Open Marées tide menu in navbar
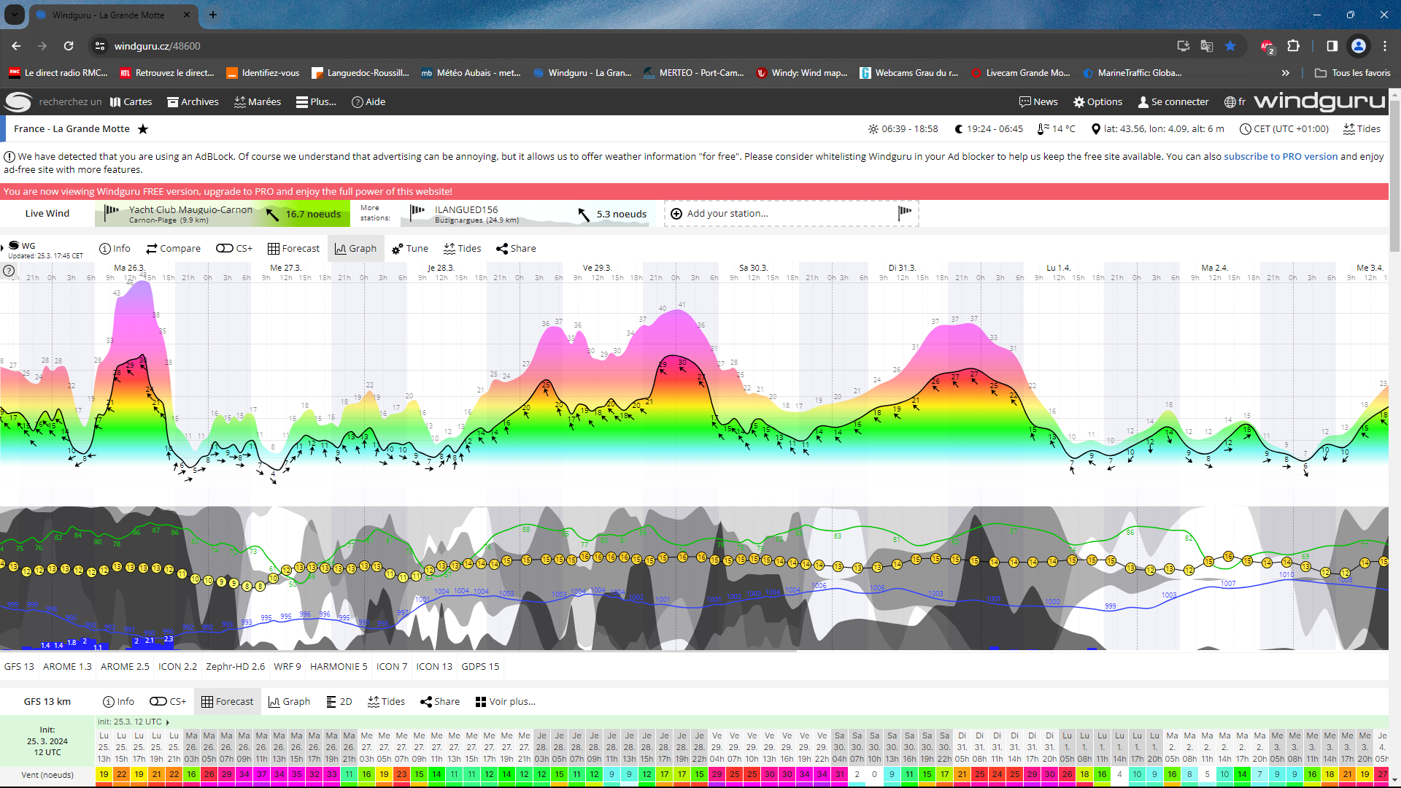 (257, 102)
